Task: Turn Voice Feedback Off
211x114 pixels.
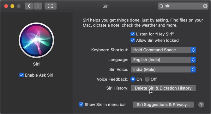Action: click(147, 79)
